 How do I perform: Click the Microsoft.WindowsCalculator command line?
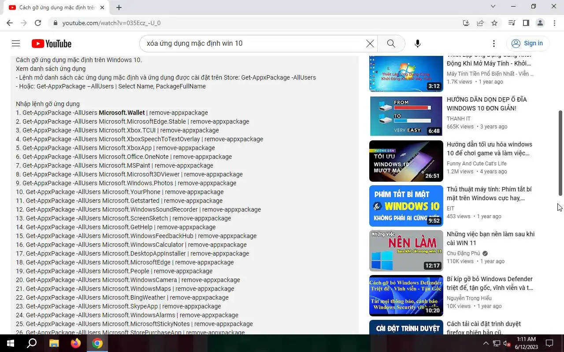[x=131, y=245]
